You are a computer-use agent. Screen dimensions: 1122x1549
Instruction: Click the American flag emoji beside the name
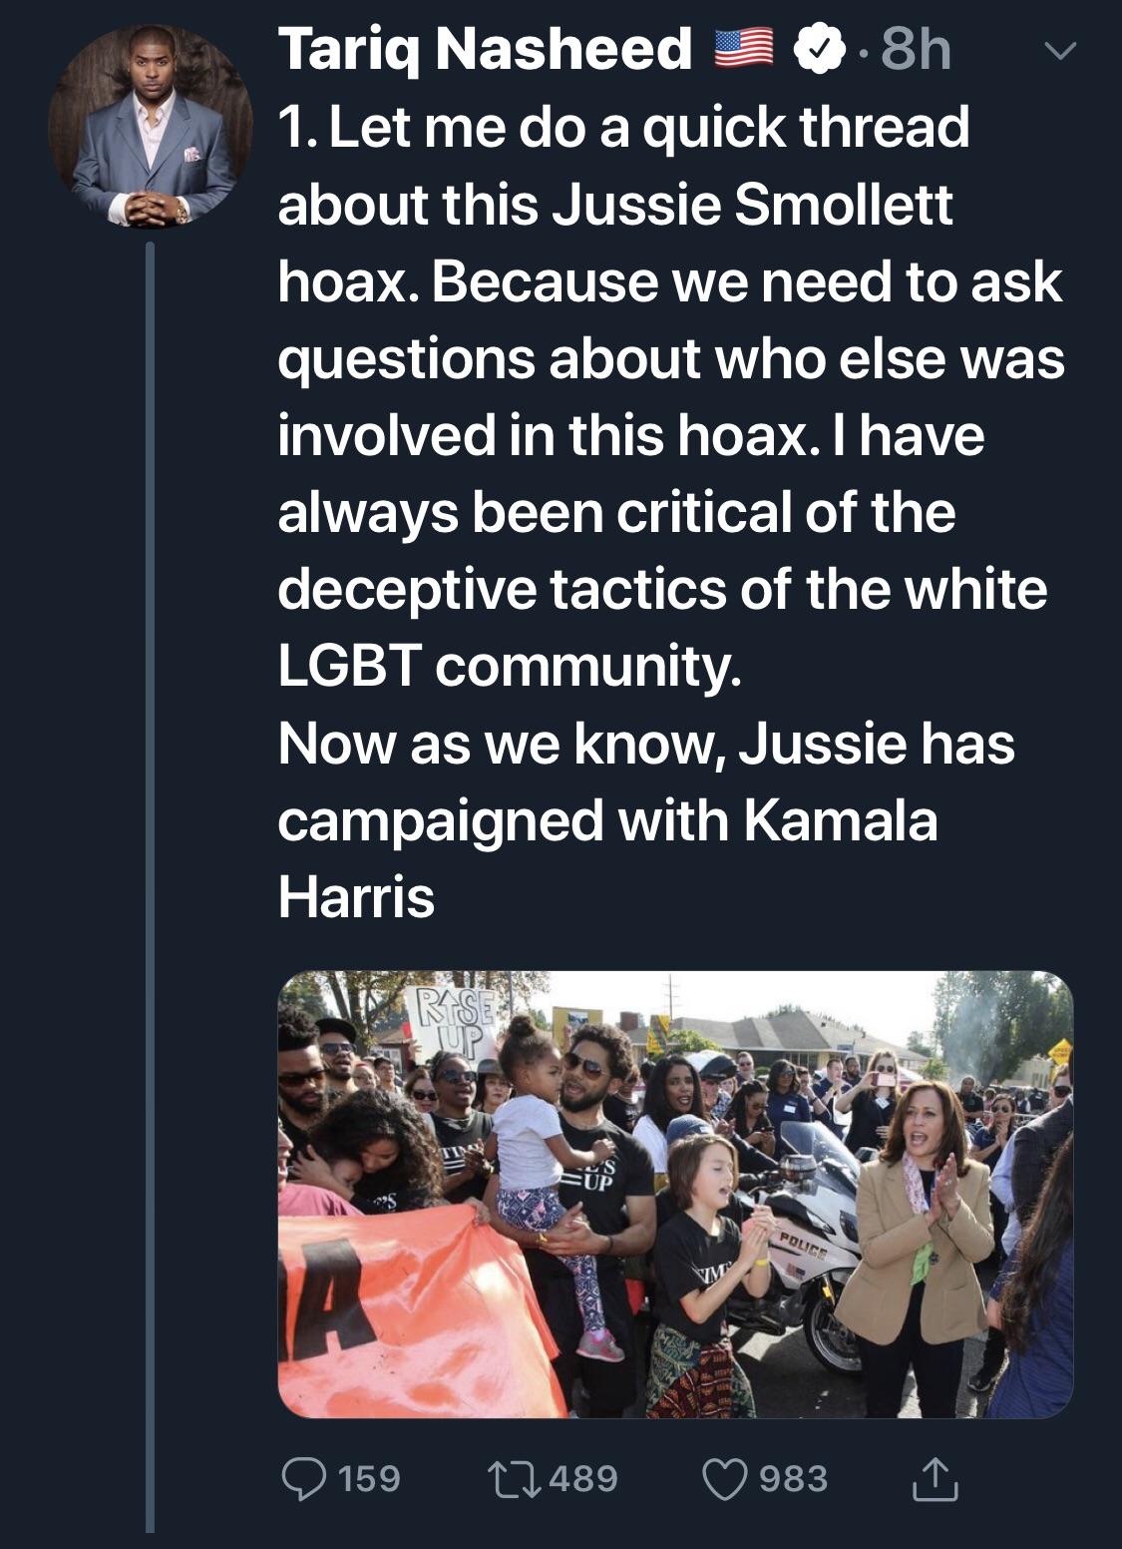pos(745,50)
